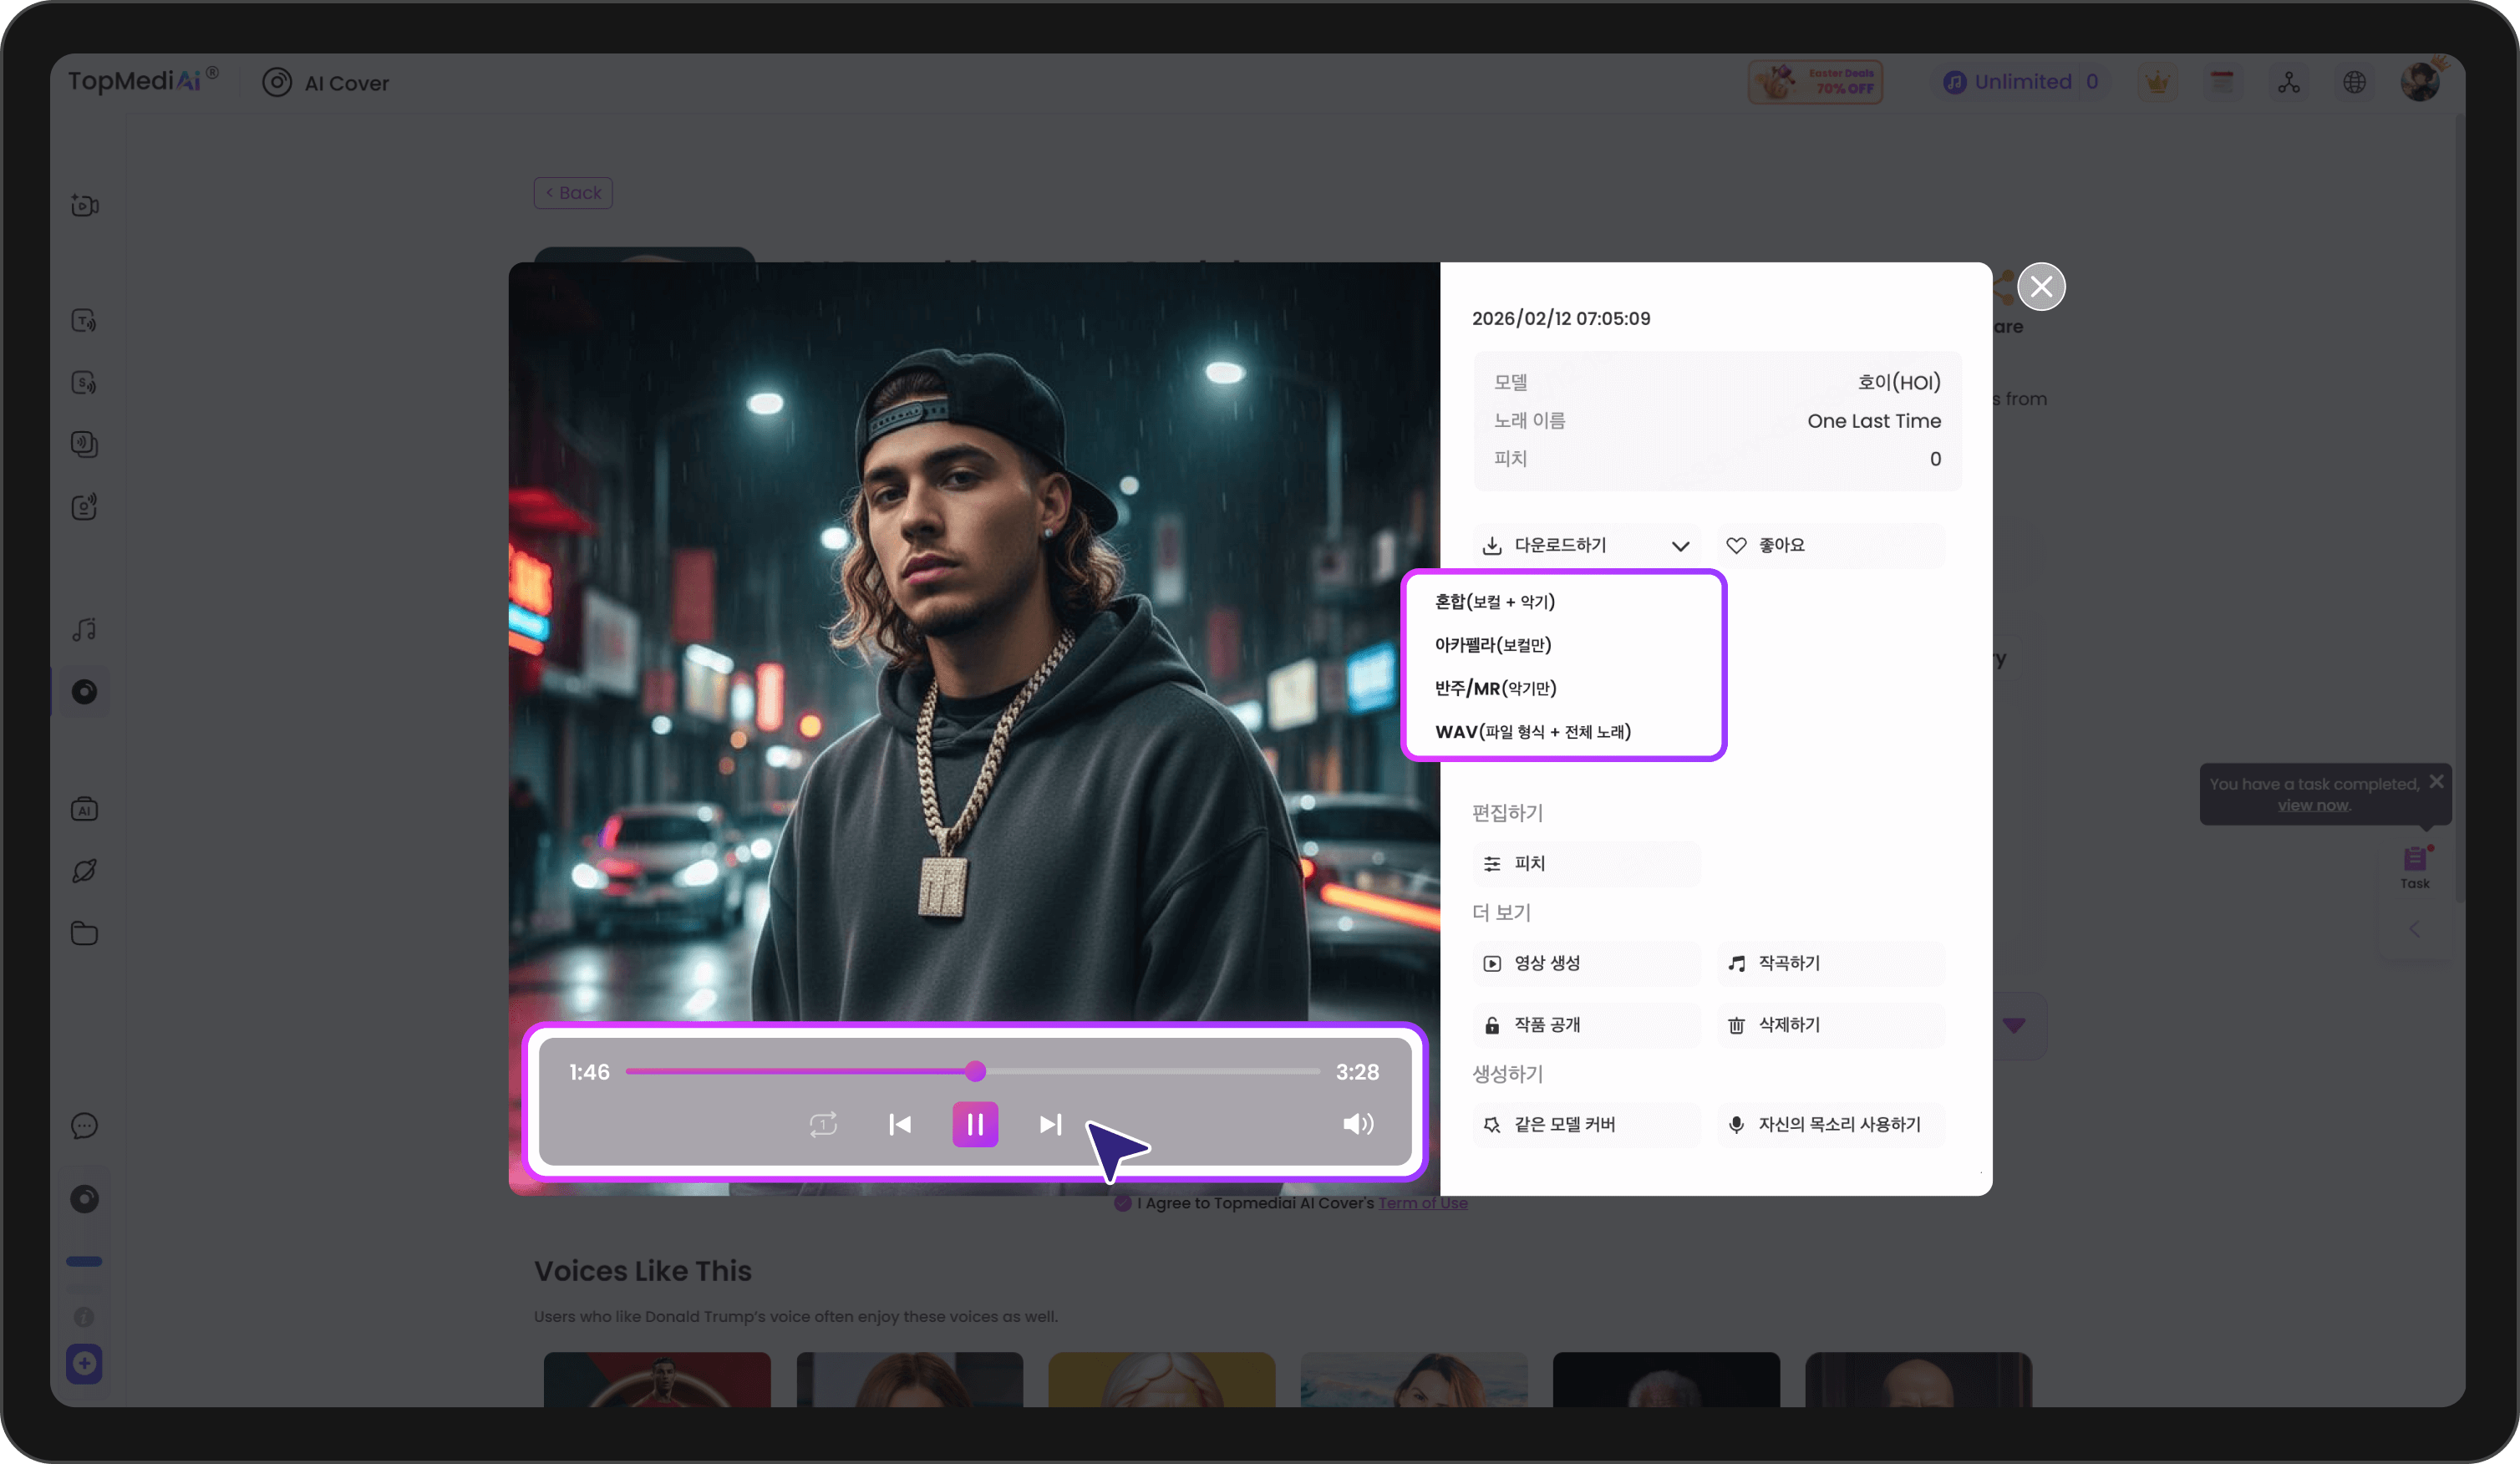Click the crown premium icon in top bar

[x=2157, y=82]
